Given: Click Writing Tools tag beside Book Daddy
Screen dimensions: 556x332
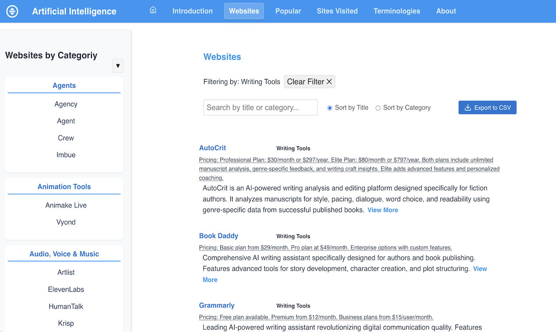Looking at the screenshot, I should [293, 236].
